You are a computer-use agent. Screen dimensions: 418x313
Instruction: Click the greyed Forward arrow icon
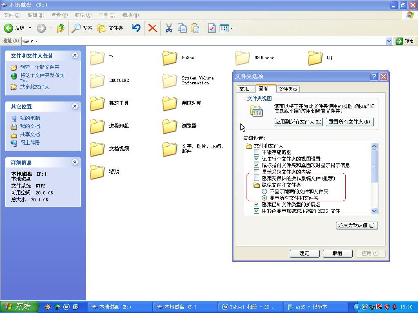41,28
